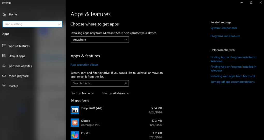
Task: Click the Video playback camera icon
Action: pyautogui.click(x=4, y=76)
